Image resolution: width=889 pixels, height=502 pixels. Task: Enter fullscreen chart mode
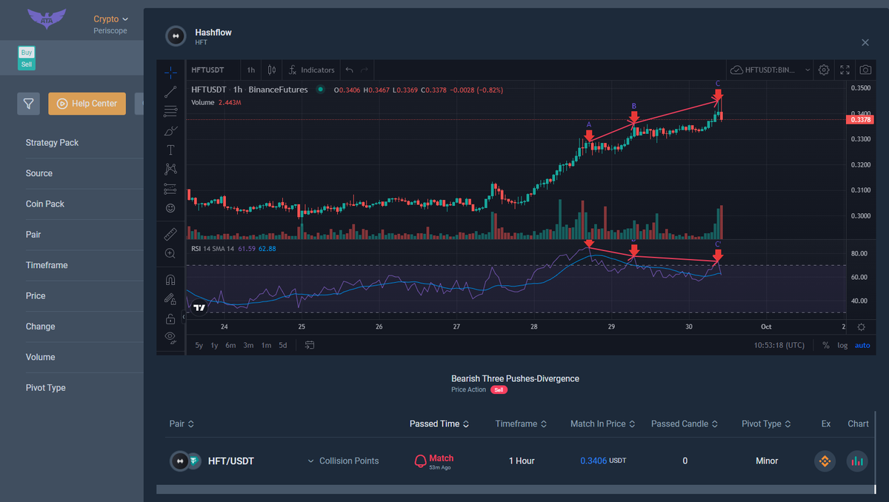(845, 70)
